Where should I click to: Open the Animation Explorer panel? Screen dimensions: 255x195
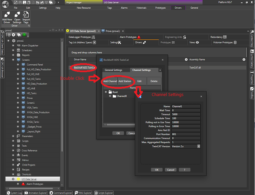36,193
